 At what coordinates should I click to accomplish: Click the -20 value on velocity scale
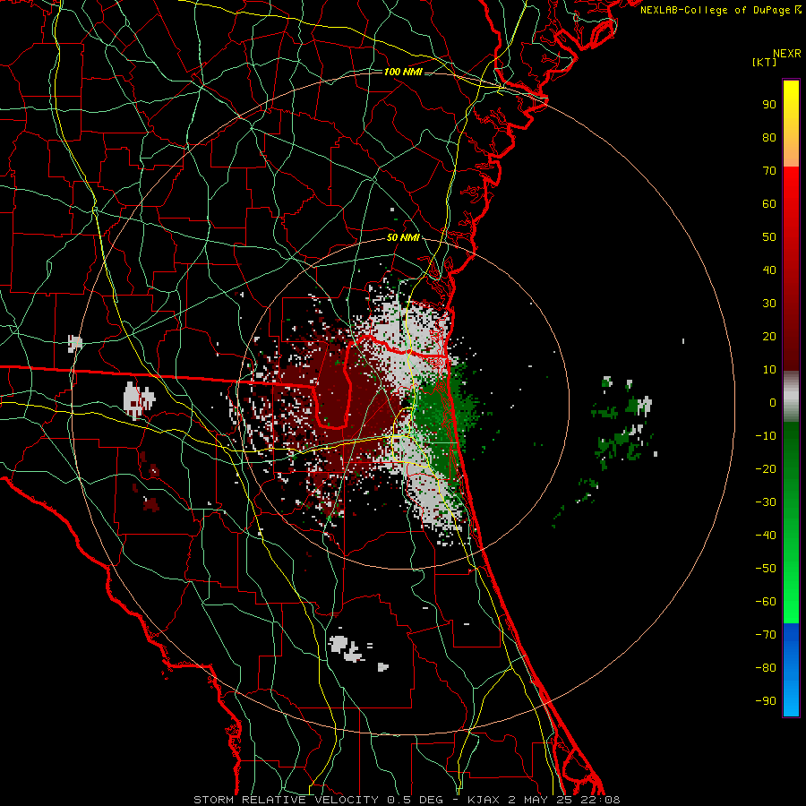pos(766,468)
